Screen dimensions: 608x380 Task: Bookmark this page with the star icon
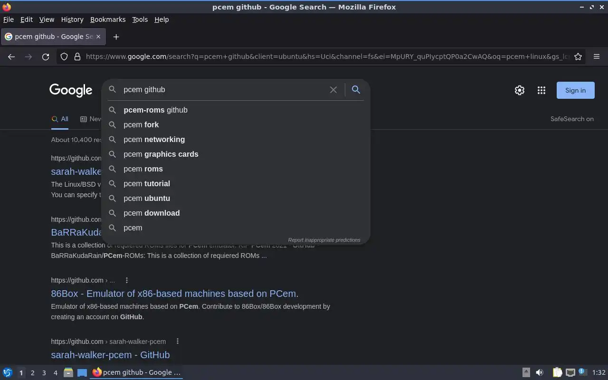point(578,57)
